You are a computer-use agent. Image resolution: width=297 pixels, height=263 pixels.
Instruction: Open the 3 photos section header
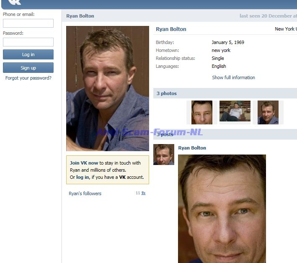167,93
